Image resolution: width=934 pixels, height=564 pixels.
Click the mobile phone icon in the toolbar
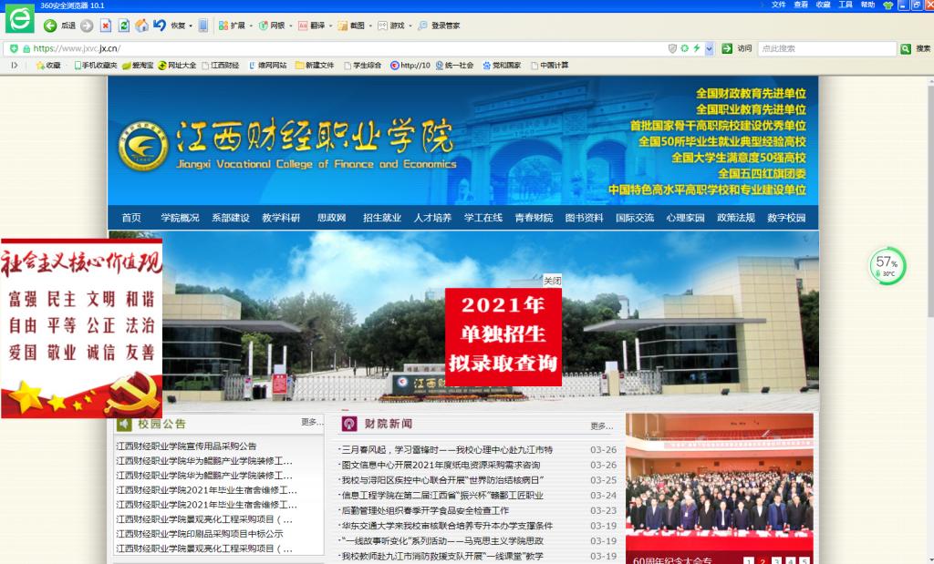203,26
